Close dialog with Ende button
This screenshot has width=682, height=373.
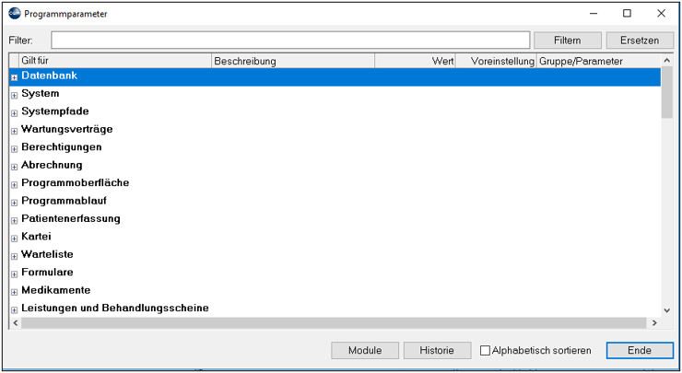640,350
